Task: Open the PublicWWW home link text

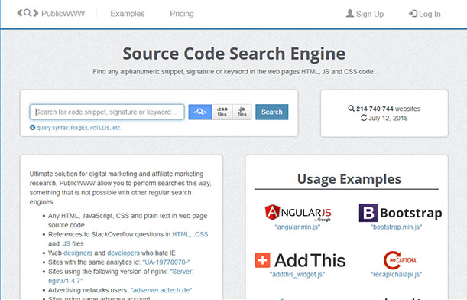Action: click(63, 14)
